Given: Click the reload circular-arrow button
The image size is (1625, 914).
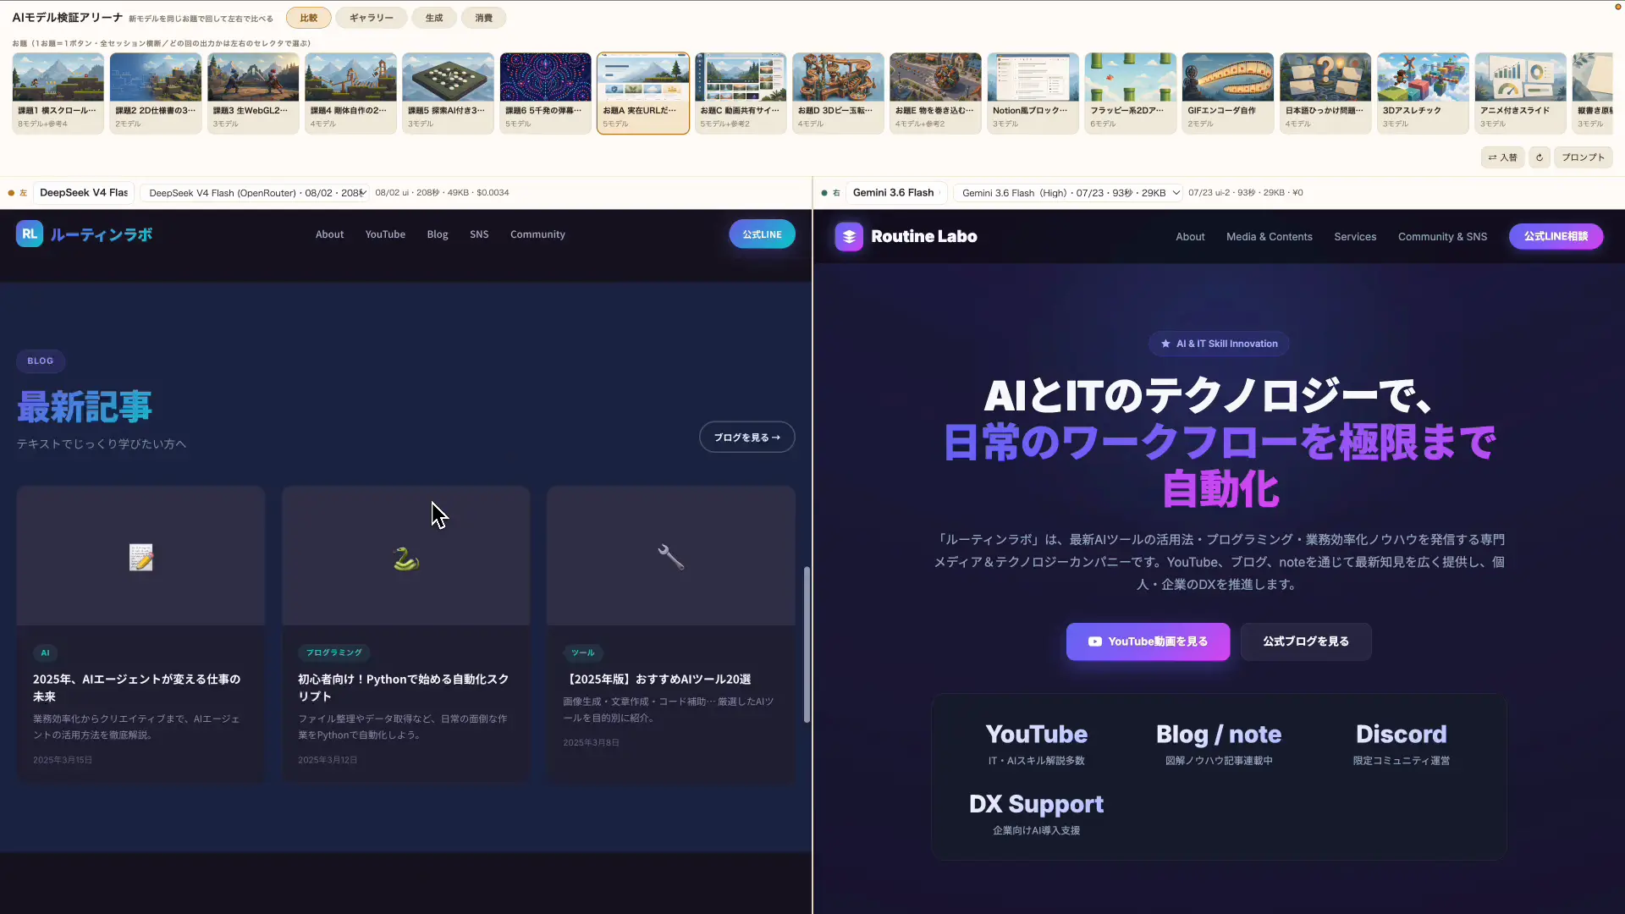Looking at the screenshot, I should pos(1540,157).
